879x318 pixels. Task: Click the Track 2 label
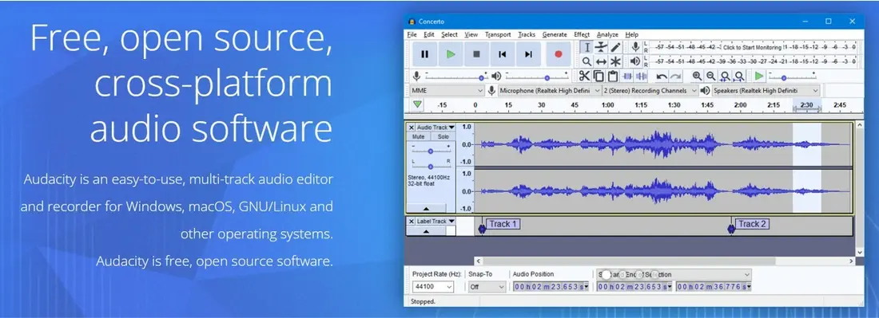coord(752,224)
